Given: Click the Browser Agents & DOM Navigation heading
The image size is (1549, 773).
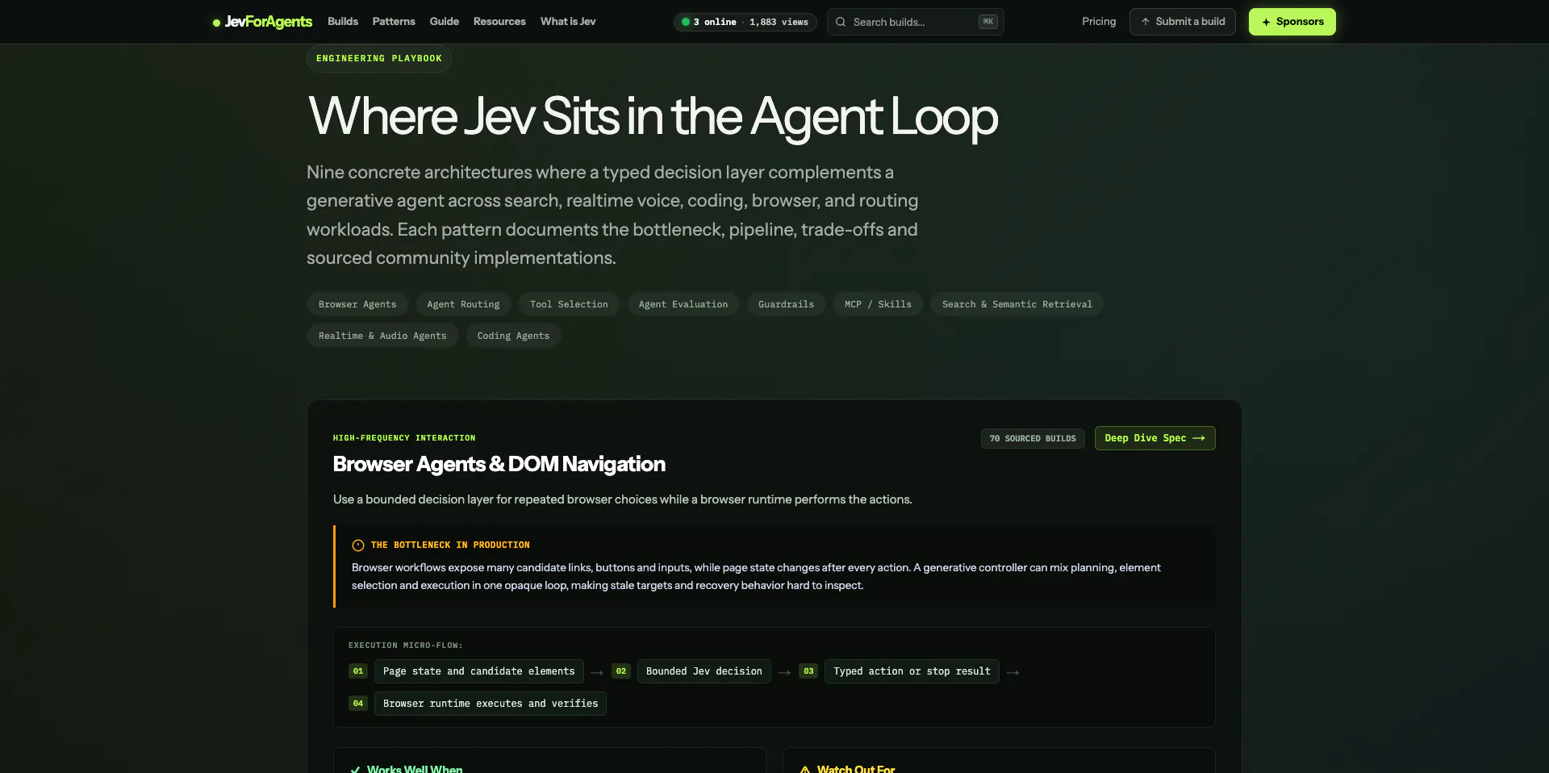Looking at the screenshot, I should click(499, 464).
